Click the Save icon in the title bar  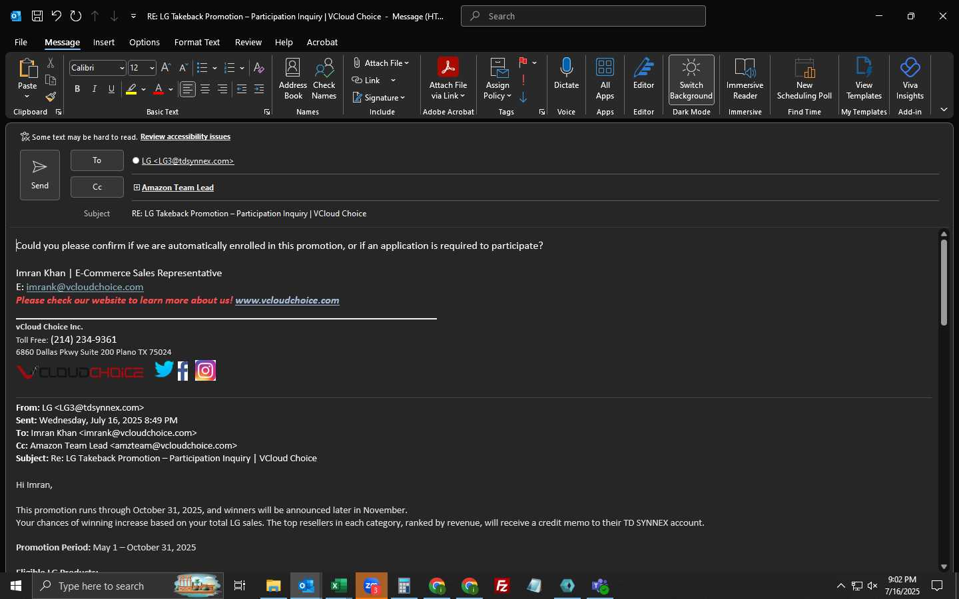[37, 16]
